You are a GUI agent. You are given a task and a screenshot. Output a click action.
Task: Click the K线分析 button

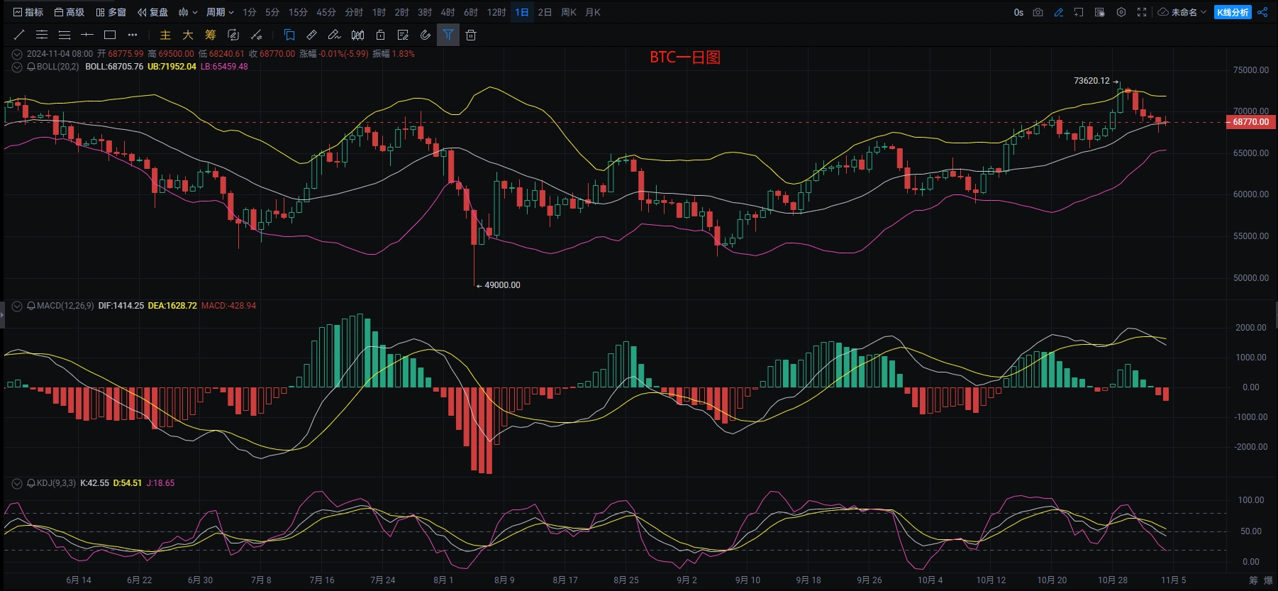1233,12
